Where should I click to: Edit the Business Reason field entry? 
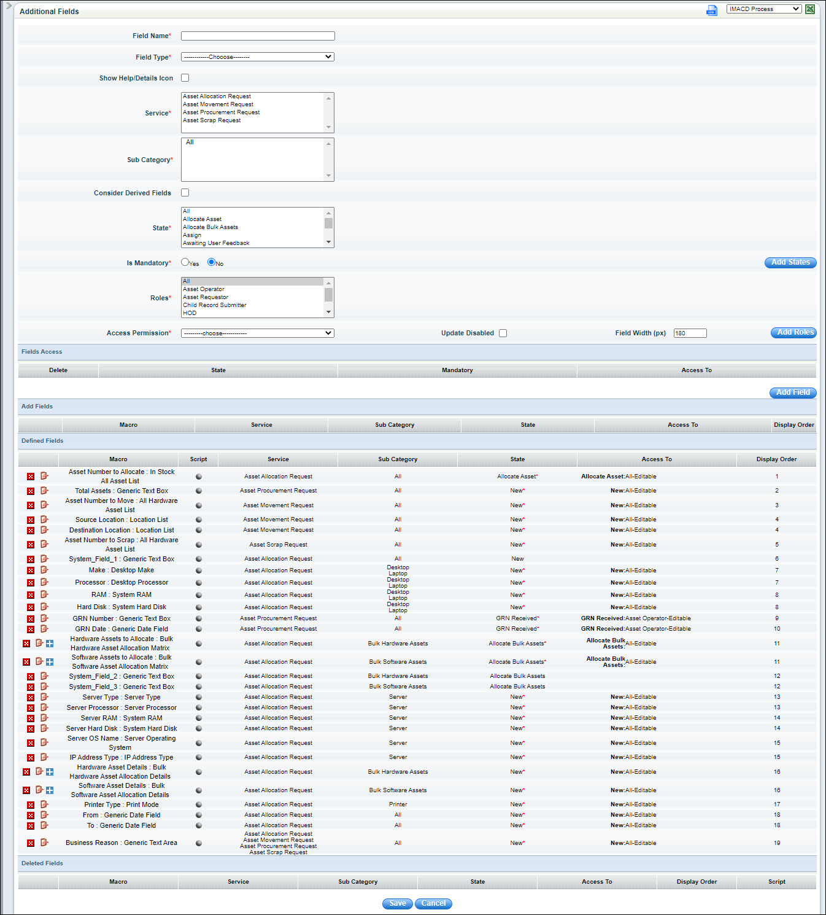(44, 843)
